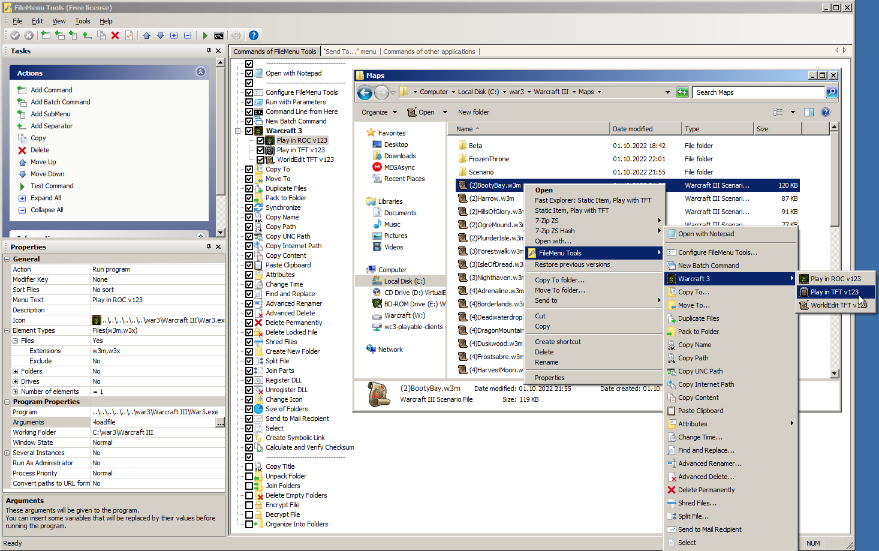The height and width of the screenshot is (551, 879).
Task: Click the red X Delete icon in the toolbar
Action: [x=115, y=35]
